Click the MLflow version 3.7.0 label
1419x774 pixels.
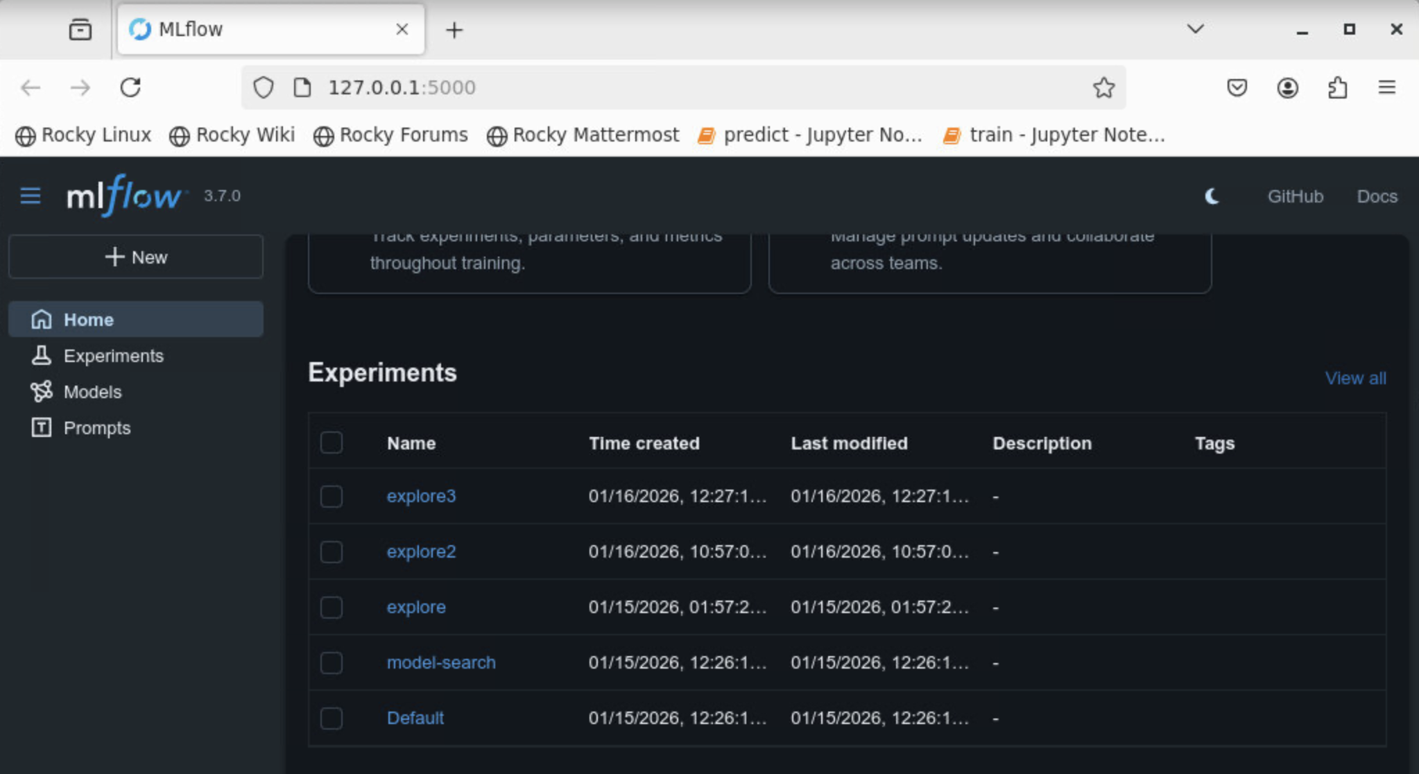click(x=222, y=196)
